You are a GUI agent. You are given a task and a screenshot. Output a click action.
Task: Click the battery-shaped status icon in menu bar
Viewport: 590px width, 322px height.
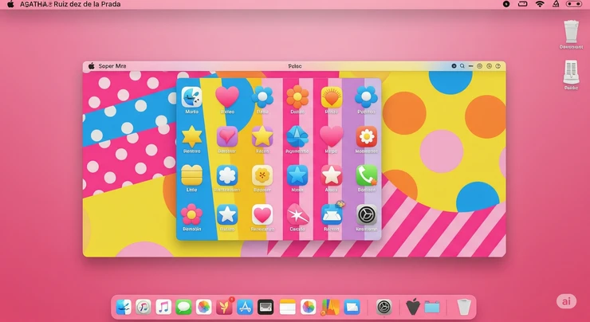click(x=523, y=4)
